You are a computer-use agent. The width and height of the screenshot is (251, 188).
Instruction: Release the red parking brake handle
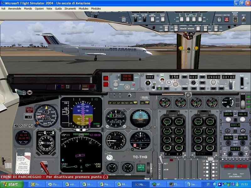coord(44,168)
